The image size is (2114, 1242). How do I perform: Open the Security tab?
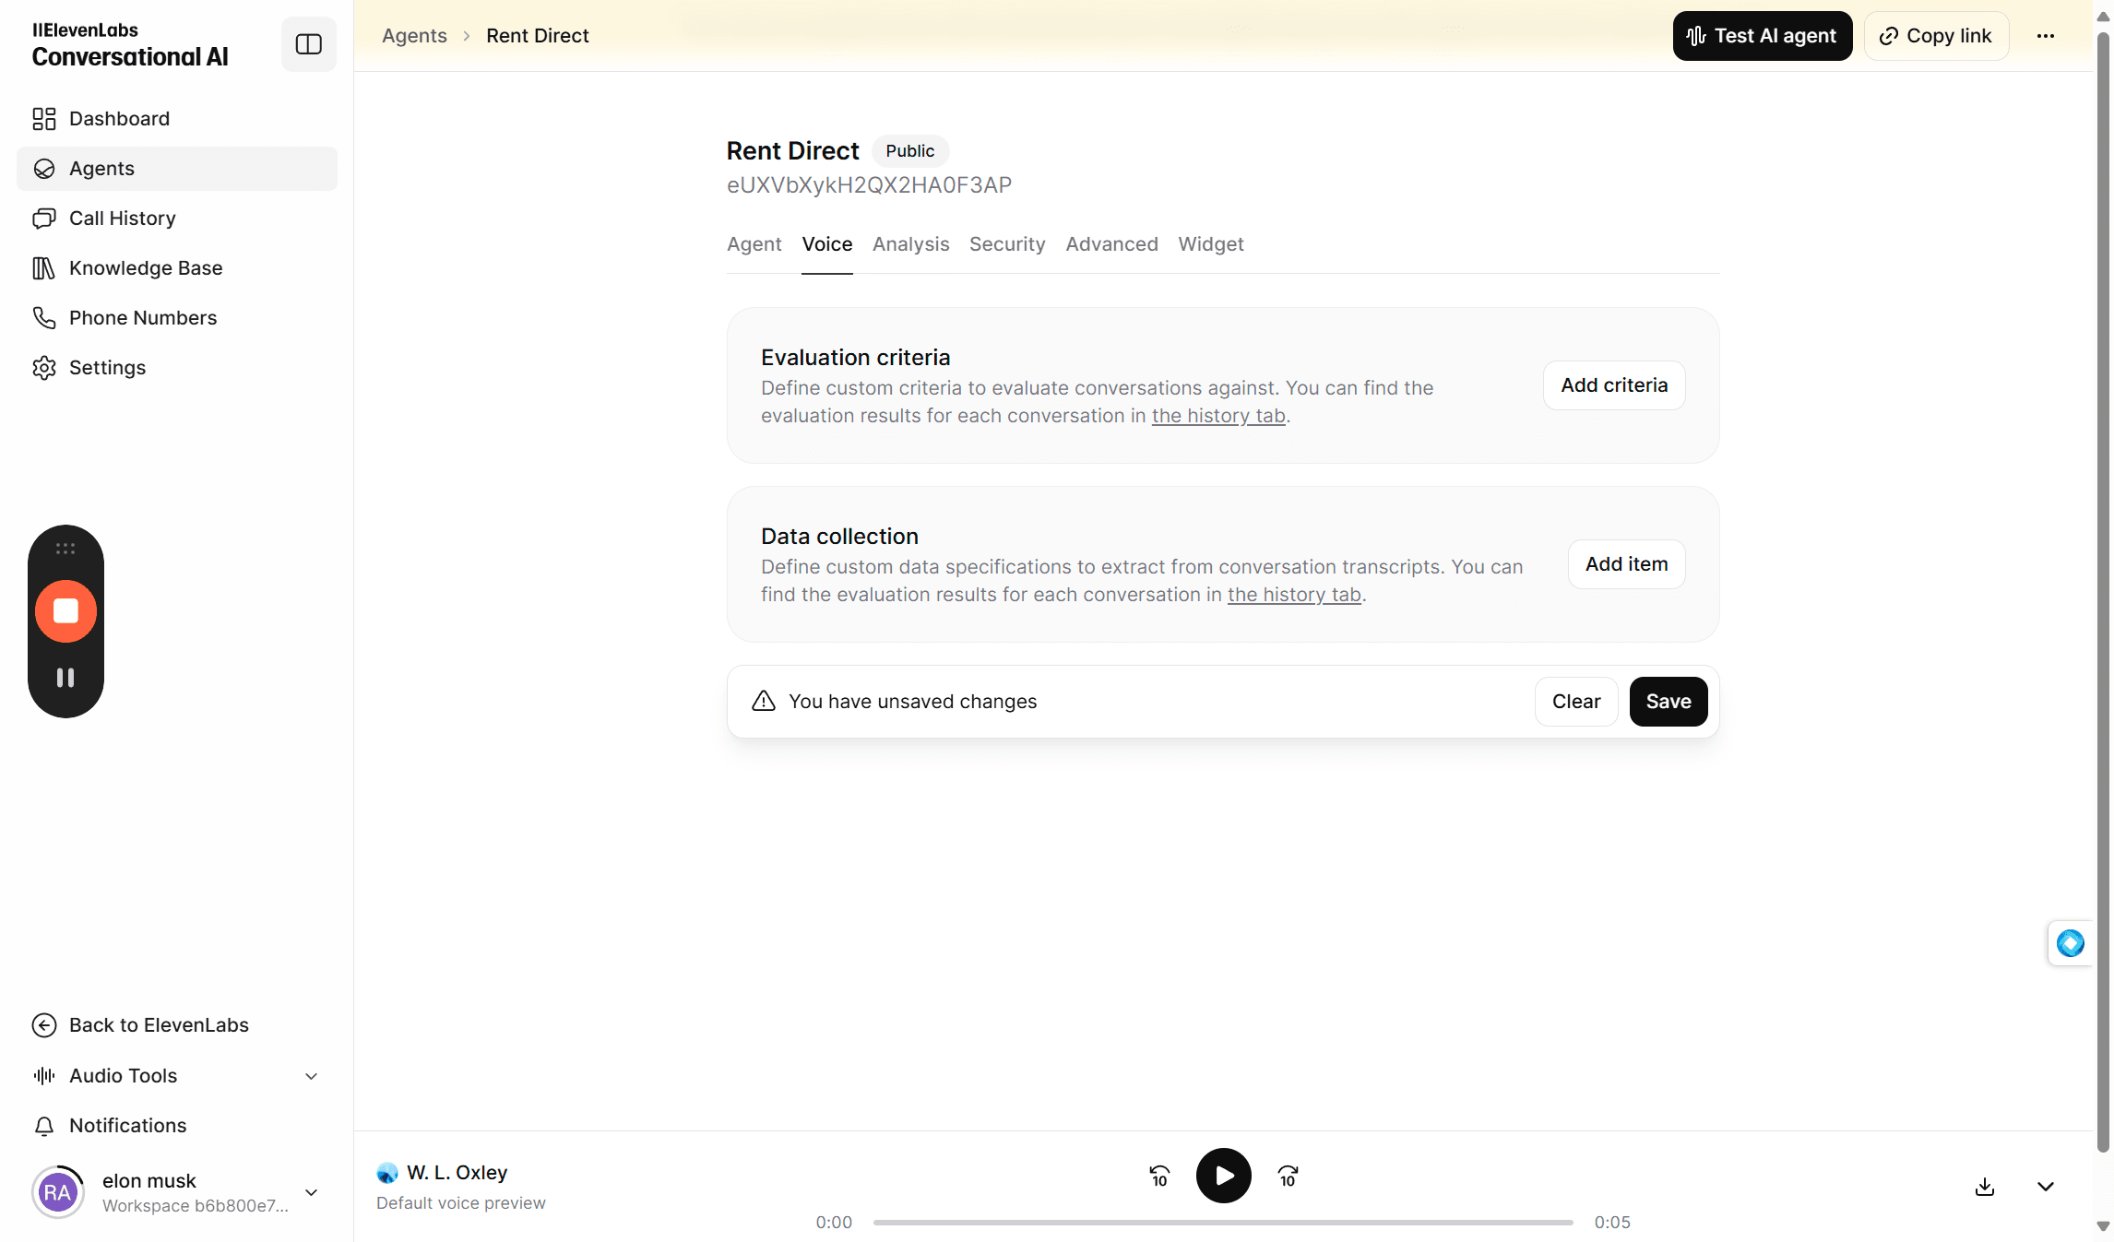(x=1007, y=244)
